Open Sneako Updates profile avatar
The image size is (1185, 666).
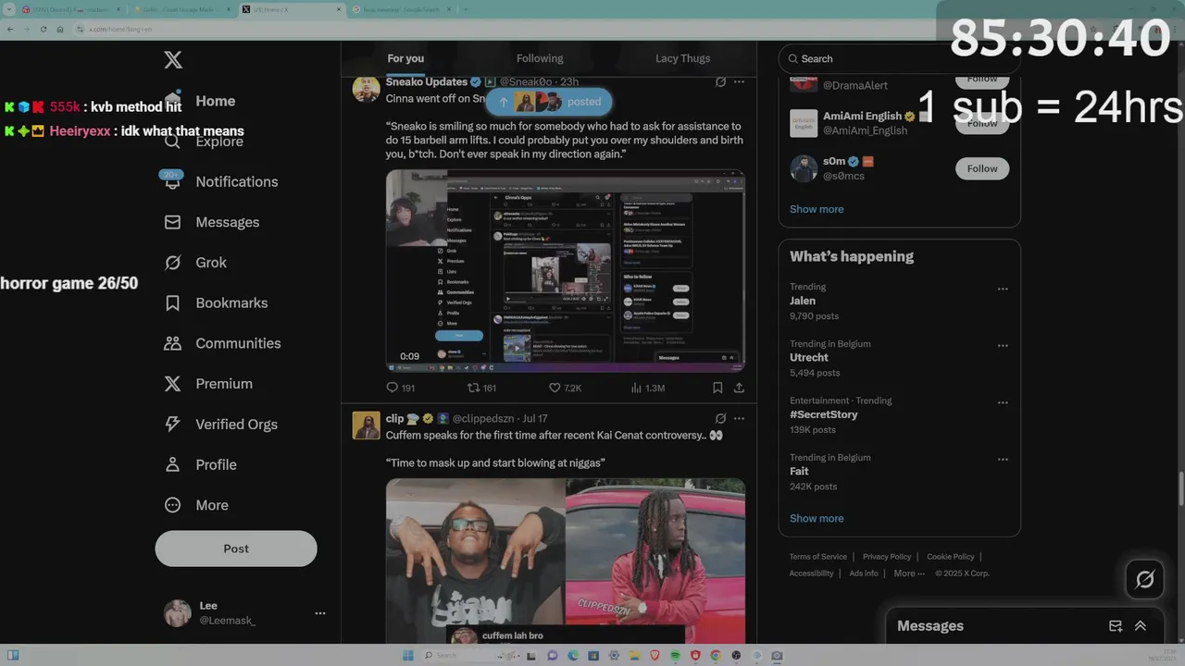[x=366, y=89]
